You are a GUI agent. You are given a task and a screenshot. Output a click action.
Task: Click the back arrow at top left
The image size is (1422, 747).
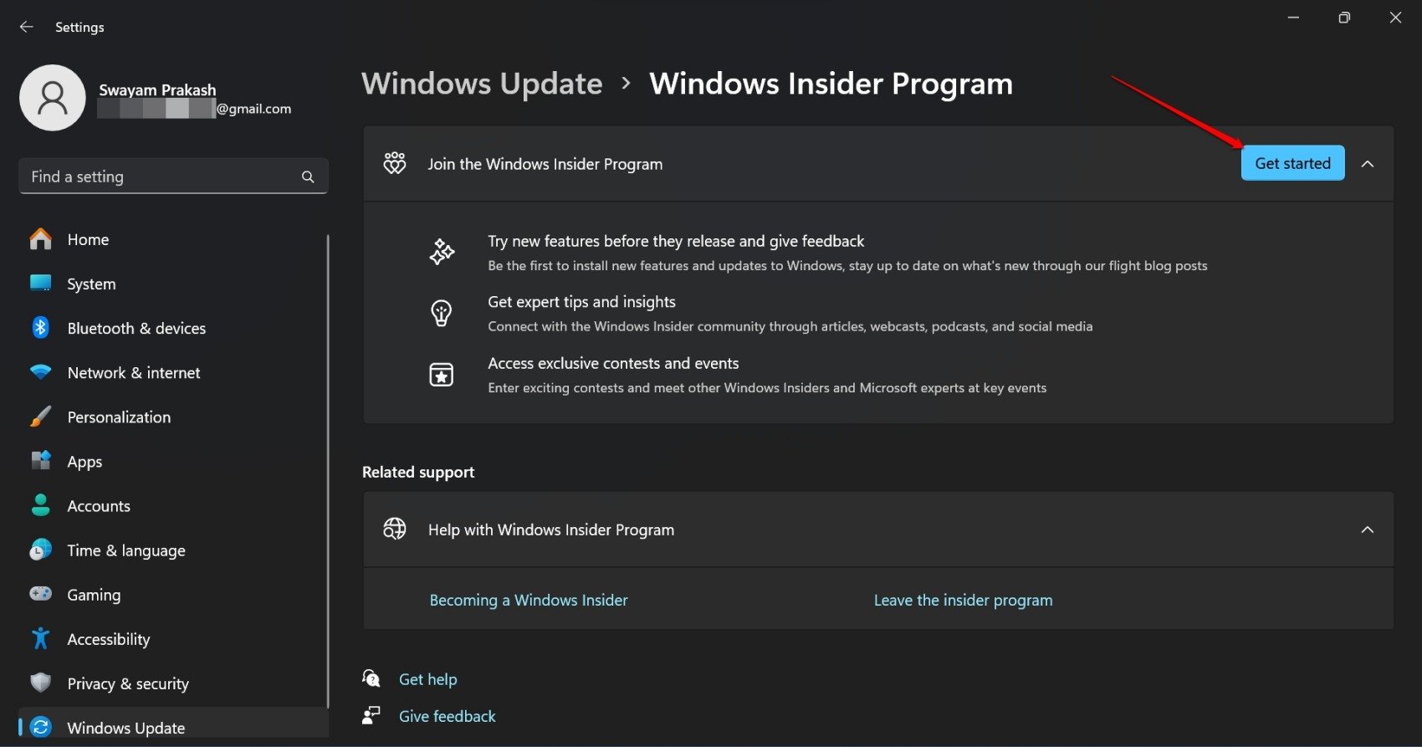[26, 26]
